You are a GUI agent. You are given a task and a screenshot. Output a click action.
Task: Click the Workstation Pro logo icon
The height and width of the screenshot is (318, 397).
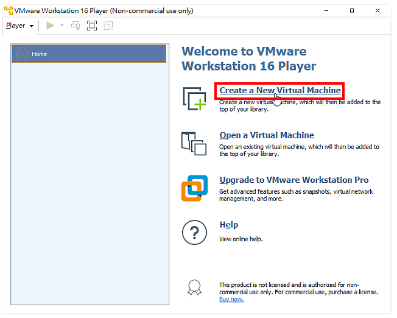click(194, 188)
